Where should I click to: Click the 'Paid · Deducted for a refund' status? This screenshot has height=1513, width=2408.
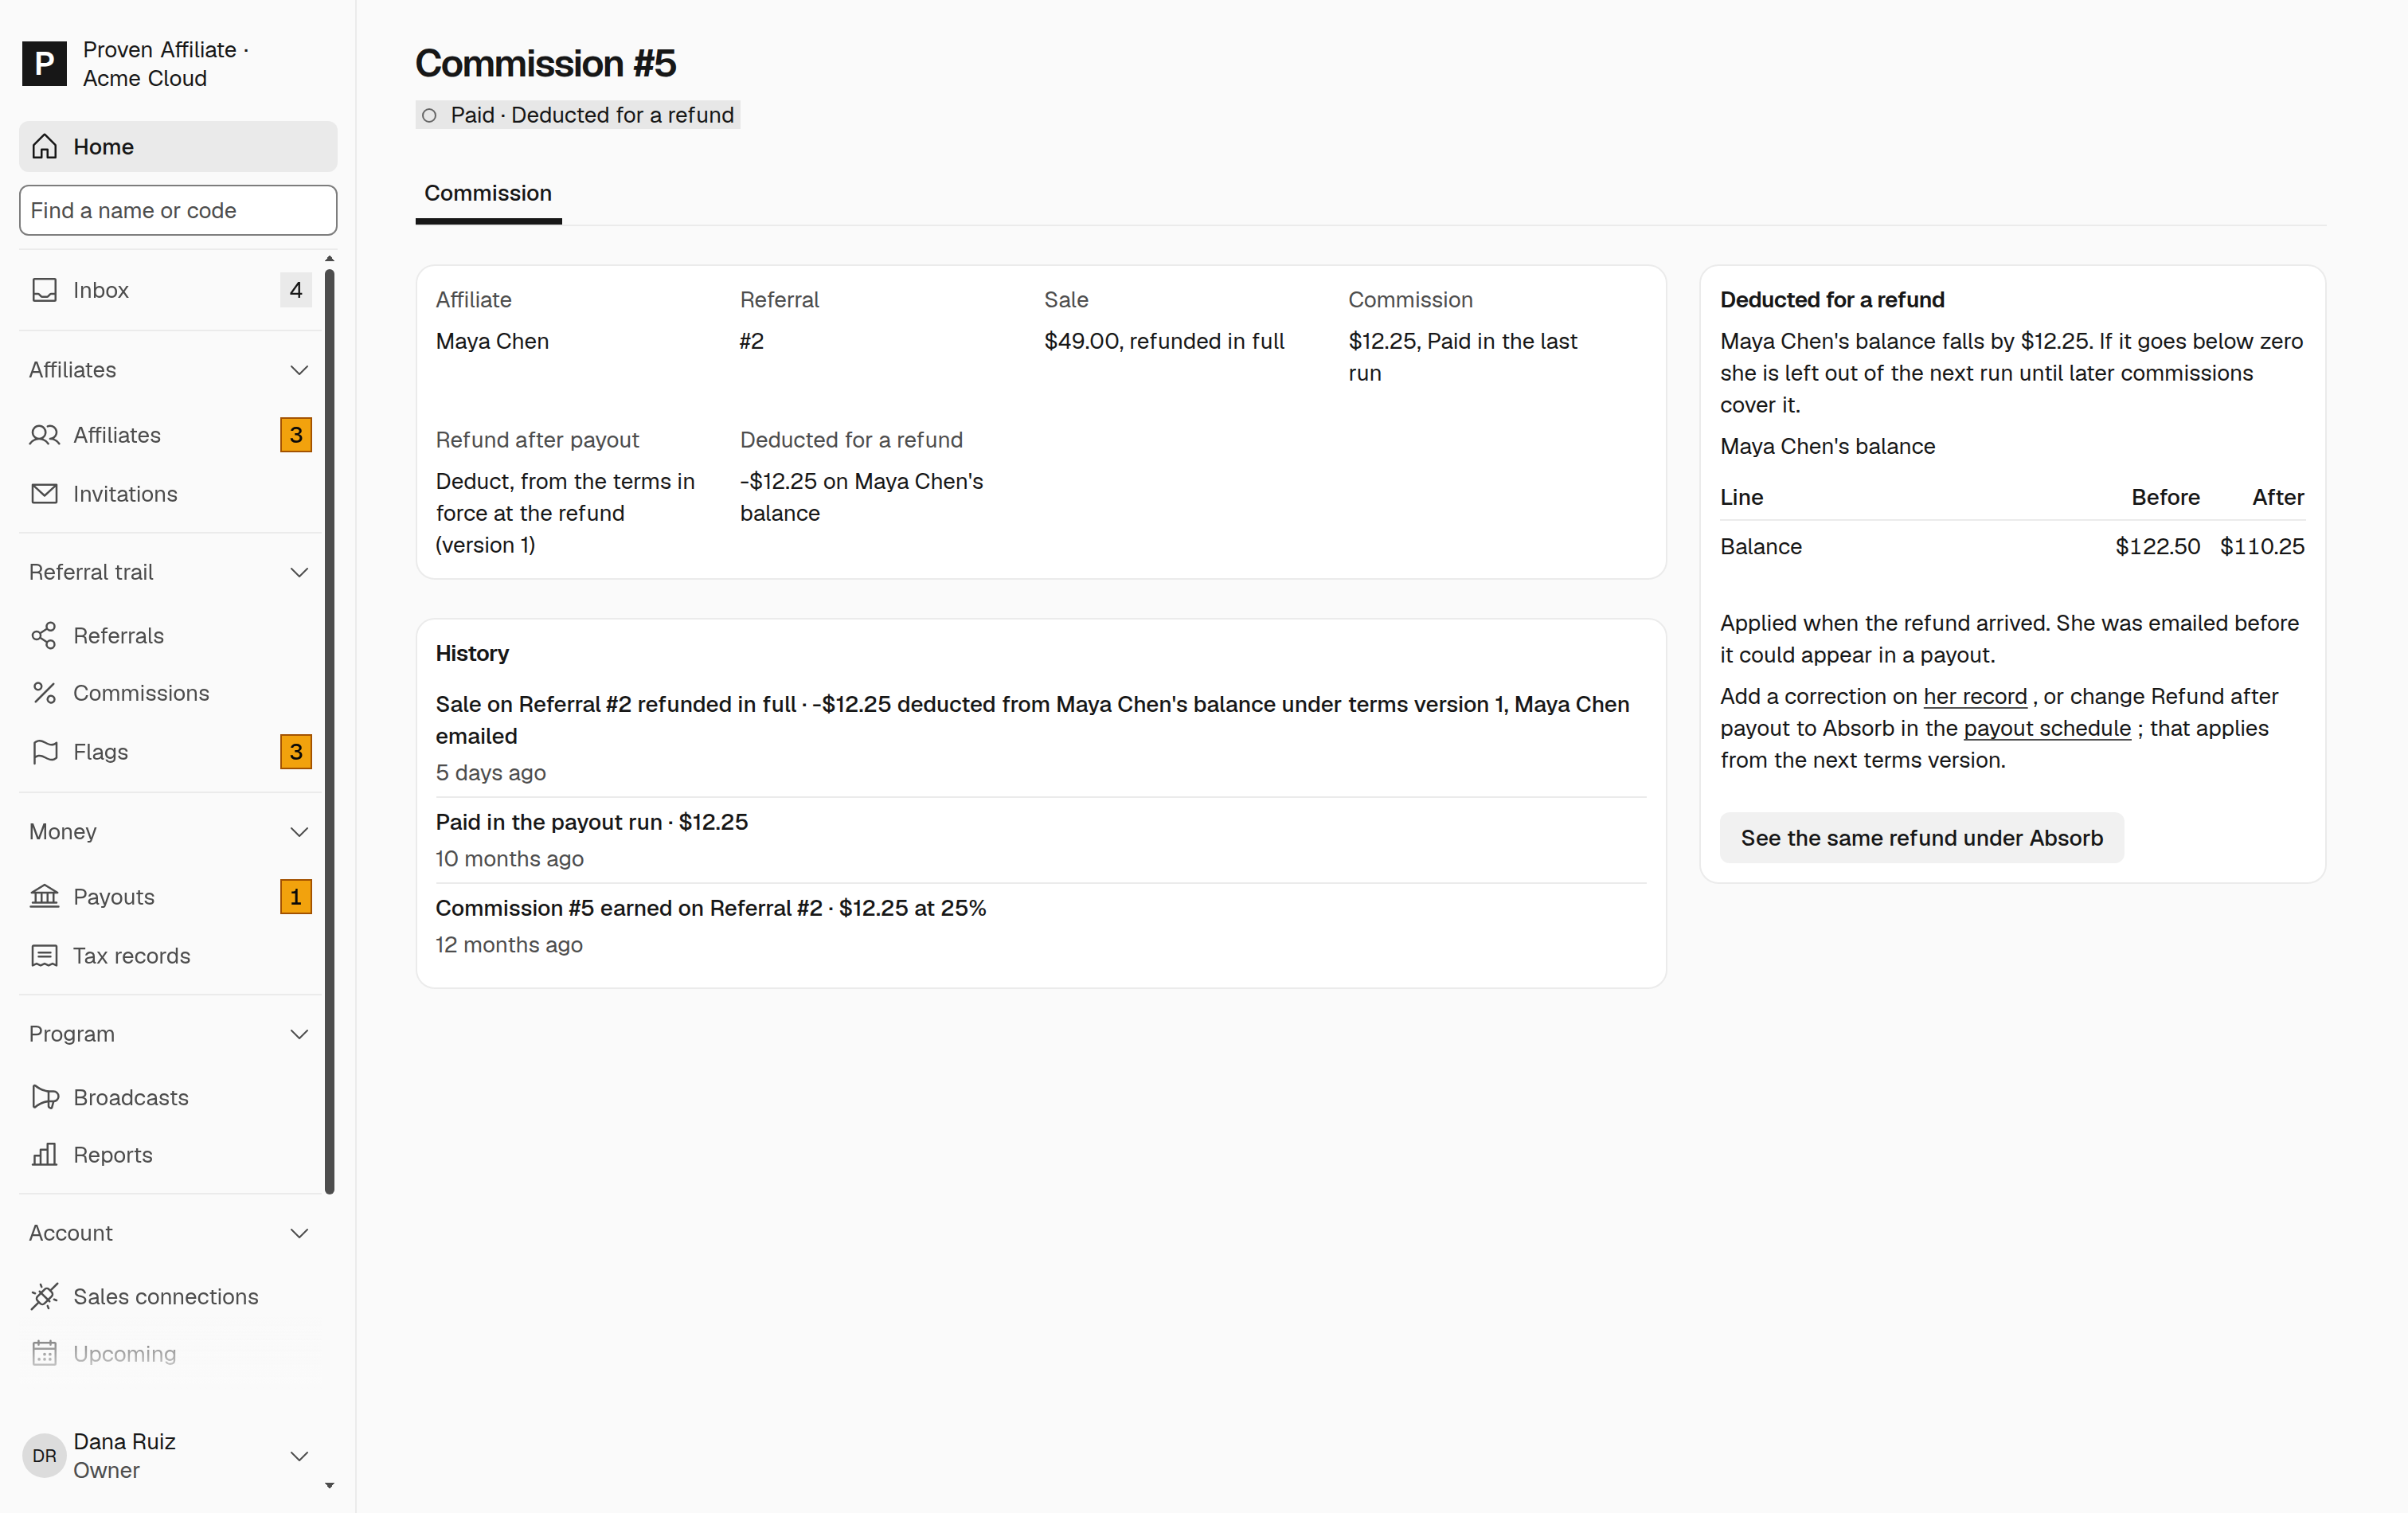click(578, 116)
